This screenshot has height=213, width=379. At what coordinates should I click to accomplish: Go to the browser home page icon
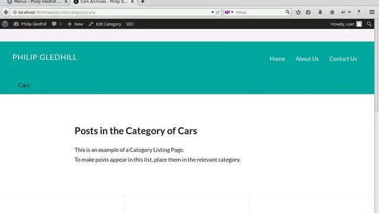[x=332, y=12]
